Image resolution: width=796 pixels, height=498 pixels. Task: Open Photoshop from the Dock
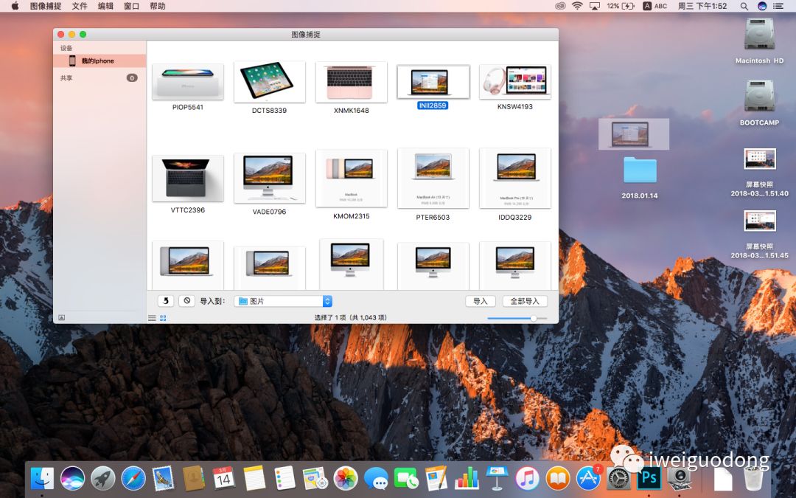coord(649,478)
